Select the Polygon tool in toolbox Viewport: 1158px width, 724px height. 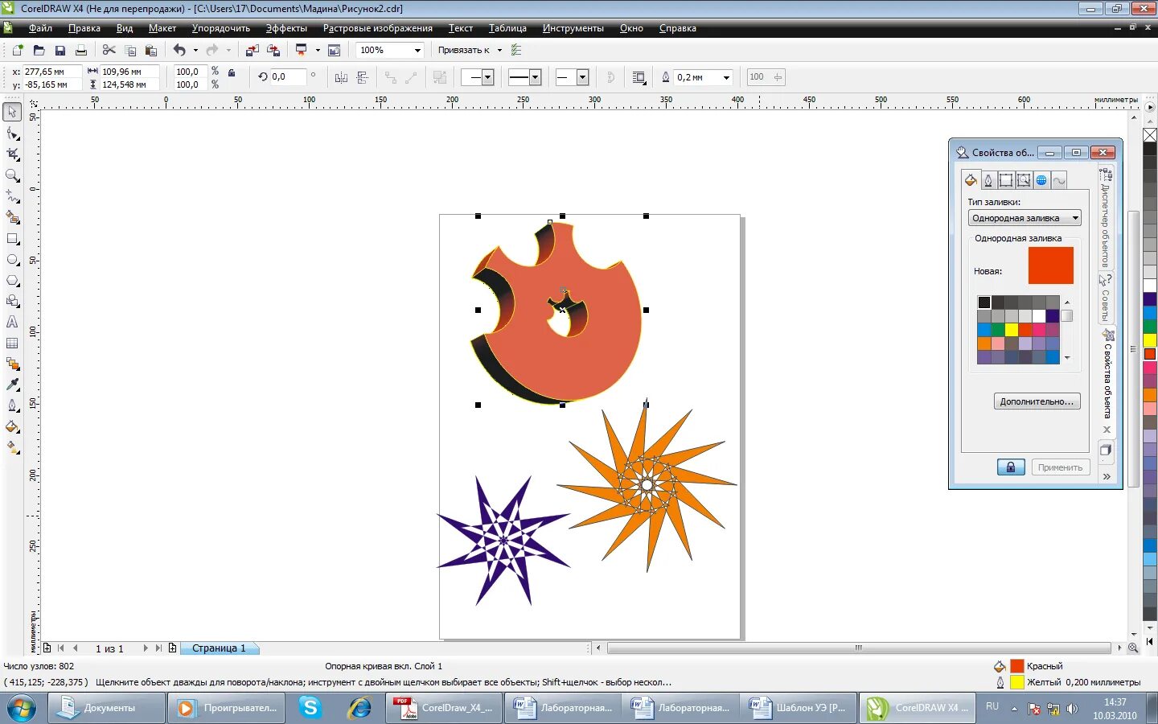pyautogui.click(x=13, y=281)
